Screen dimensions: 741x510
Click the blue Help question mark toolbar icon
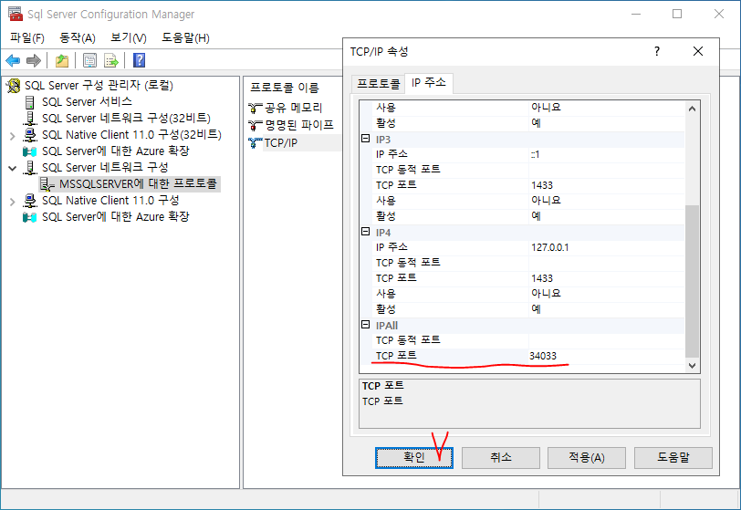(139, 60)
